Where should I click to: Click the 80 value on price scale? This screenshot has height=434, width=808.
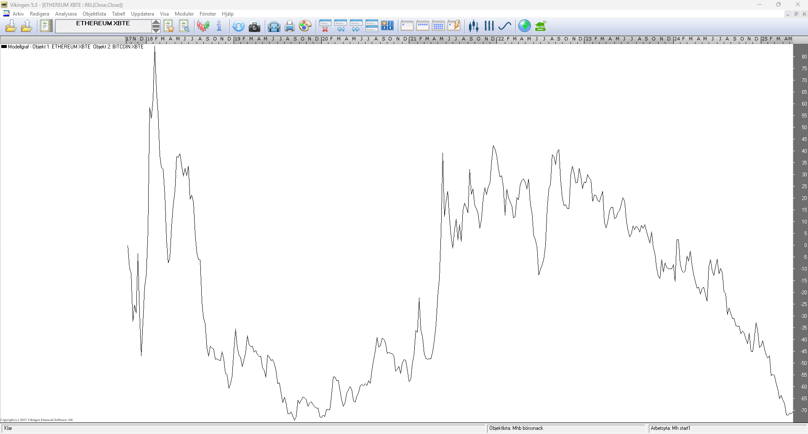click(x=804, y=57)
